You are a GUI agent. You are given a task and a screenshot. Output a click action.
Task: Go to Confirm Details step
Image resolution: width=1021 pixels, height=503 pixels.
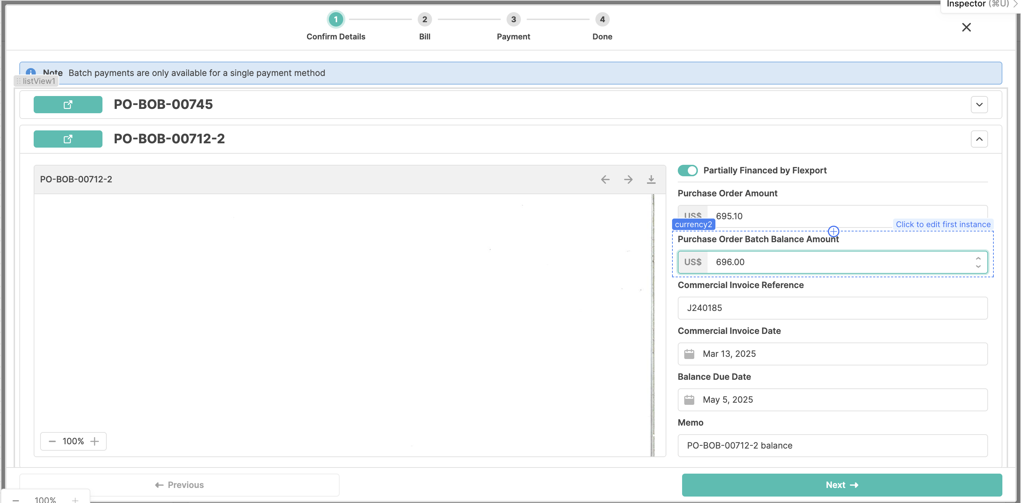point(336,26)
